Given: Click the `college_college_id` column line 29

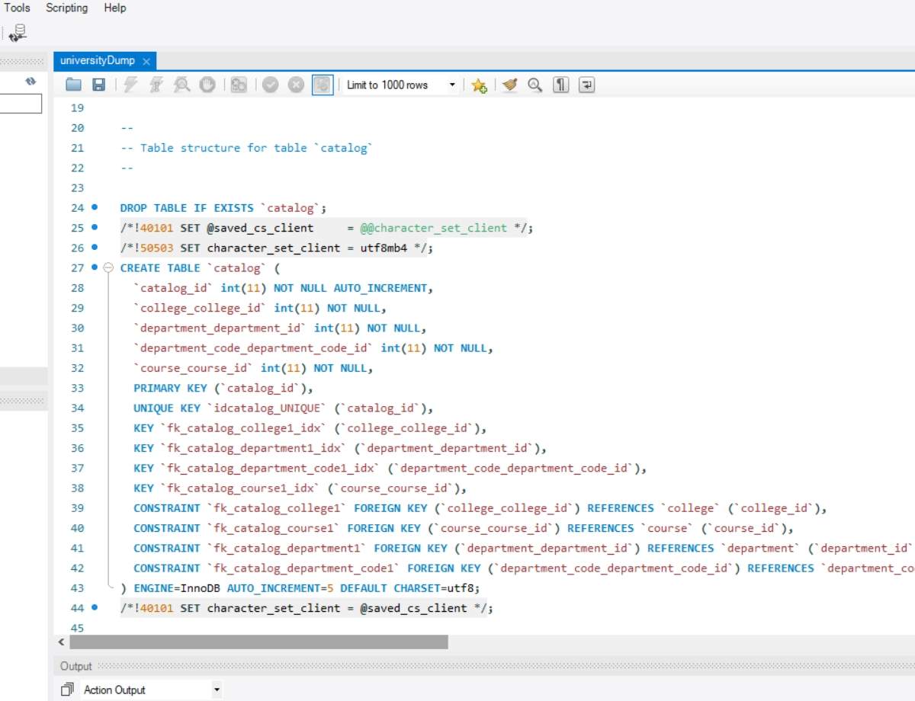Looking at the screenshot, I should pos(260,308).
